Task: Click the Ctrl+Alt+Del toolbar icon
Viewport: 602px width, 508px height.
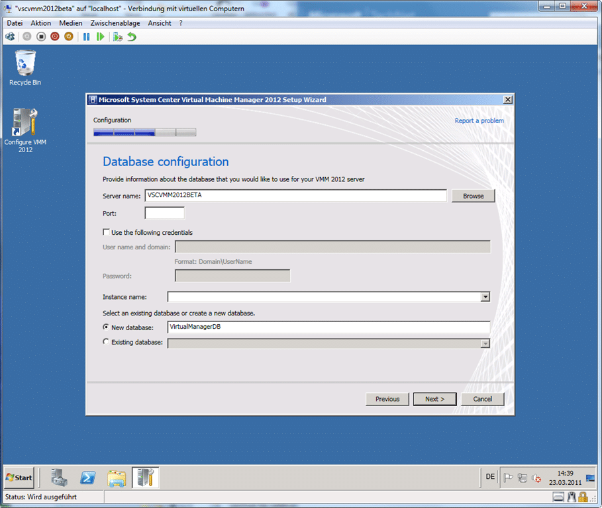Action: pos(10,37)
